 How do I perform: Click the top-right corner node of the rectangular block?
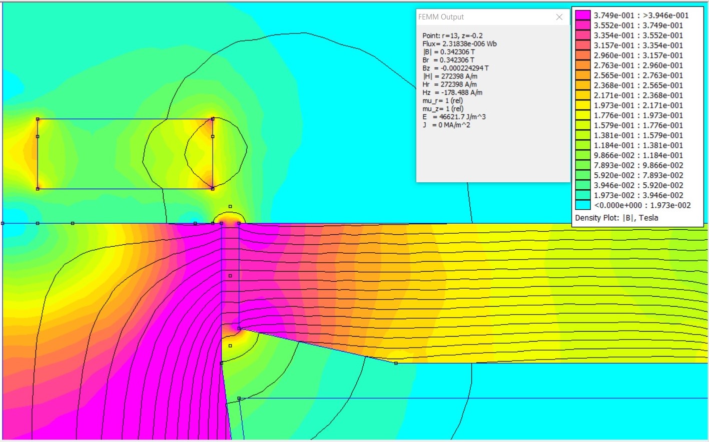(213, 119)
